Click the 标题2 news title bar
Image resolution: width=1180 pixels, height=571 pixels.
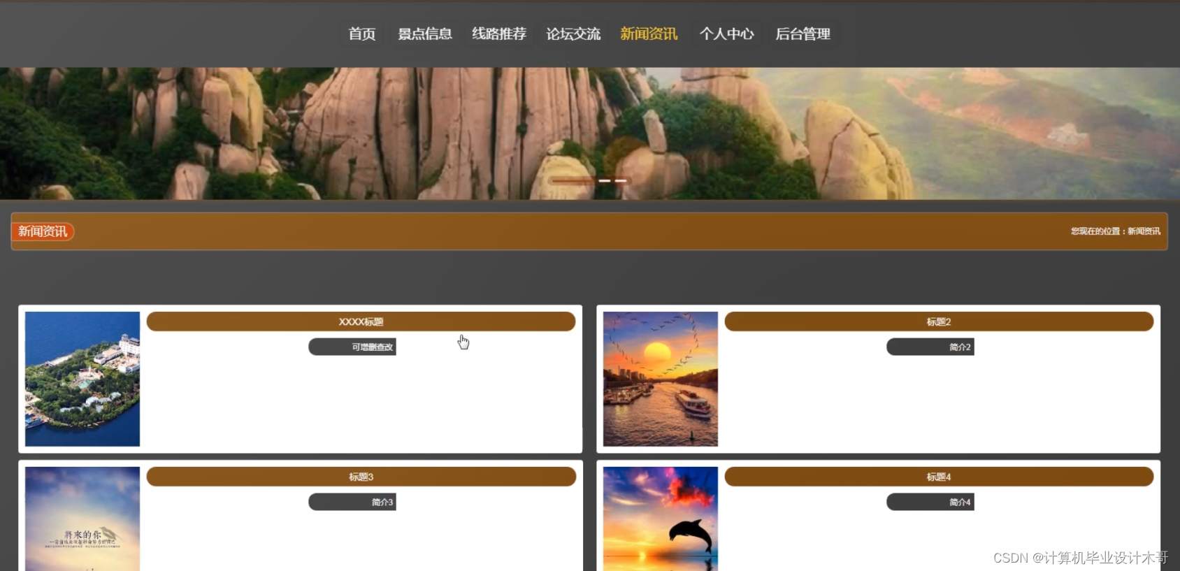pos(939,321)
